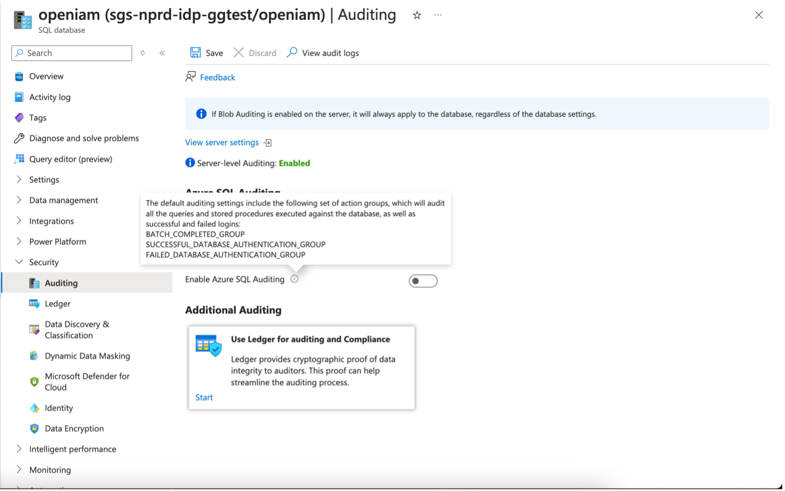The height and width of the screenshot is (491, 785).
Task: Select Ledger in the sidebar menu
Action: coord(57,304)
